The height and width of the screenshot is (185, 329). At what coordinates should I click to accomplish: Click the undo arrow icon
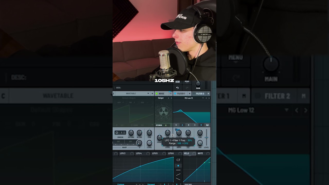[177, 88]
